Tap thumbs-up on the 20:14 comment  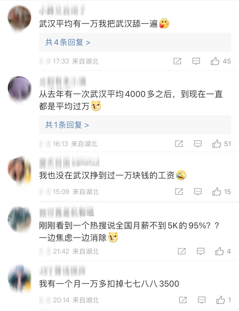(220, 300)
